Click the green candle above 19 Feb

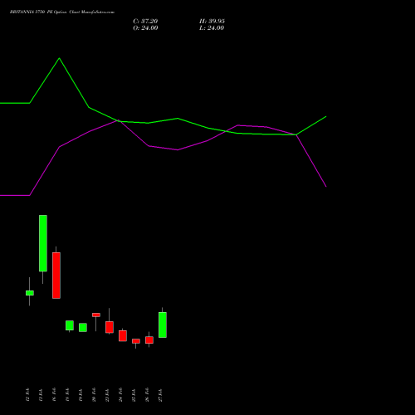click(x=83, y=327)
